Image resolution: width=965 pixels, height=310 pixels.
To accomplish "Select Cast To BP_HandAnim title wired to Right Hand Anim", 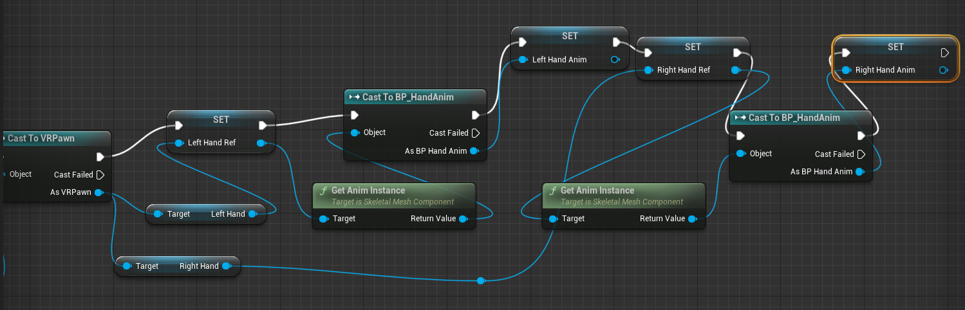I will (794, 118).
